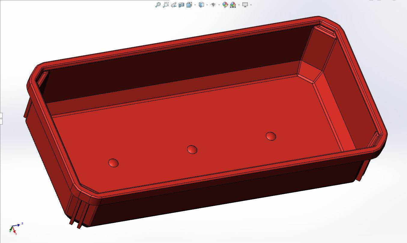Viewport: 407px width, 243px height.
Task: Toggle the Hide/Show Items eye icon
Action: 213,5
